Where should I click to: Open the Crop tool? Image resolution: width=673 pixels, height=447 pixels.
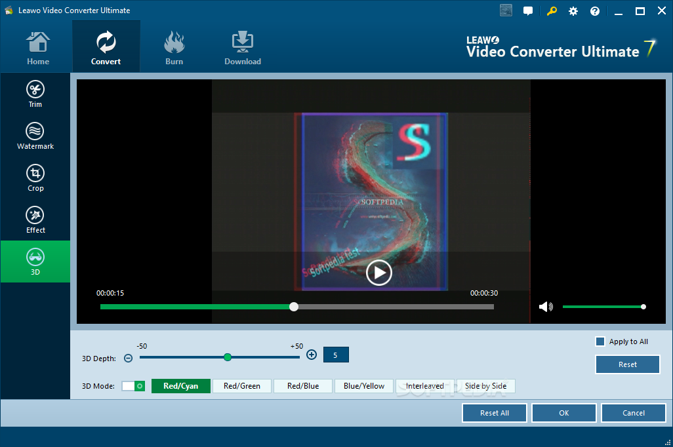pos(35,178)
